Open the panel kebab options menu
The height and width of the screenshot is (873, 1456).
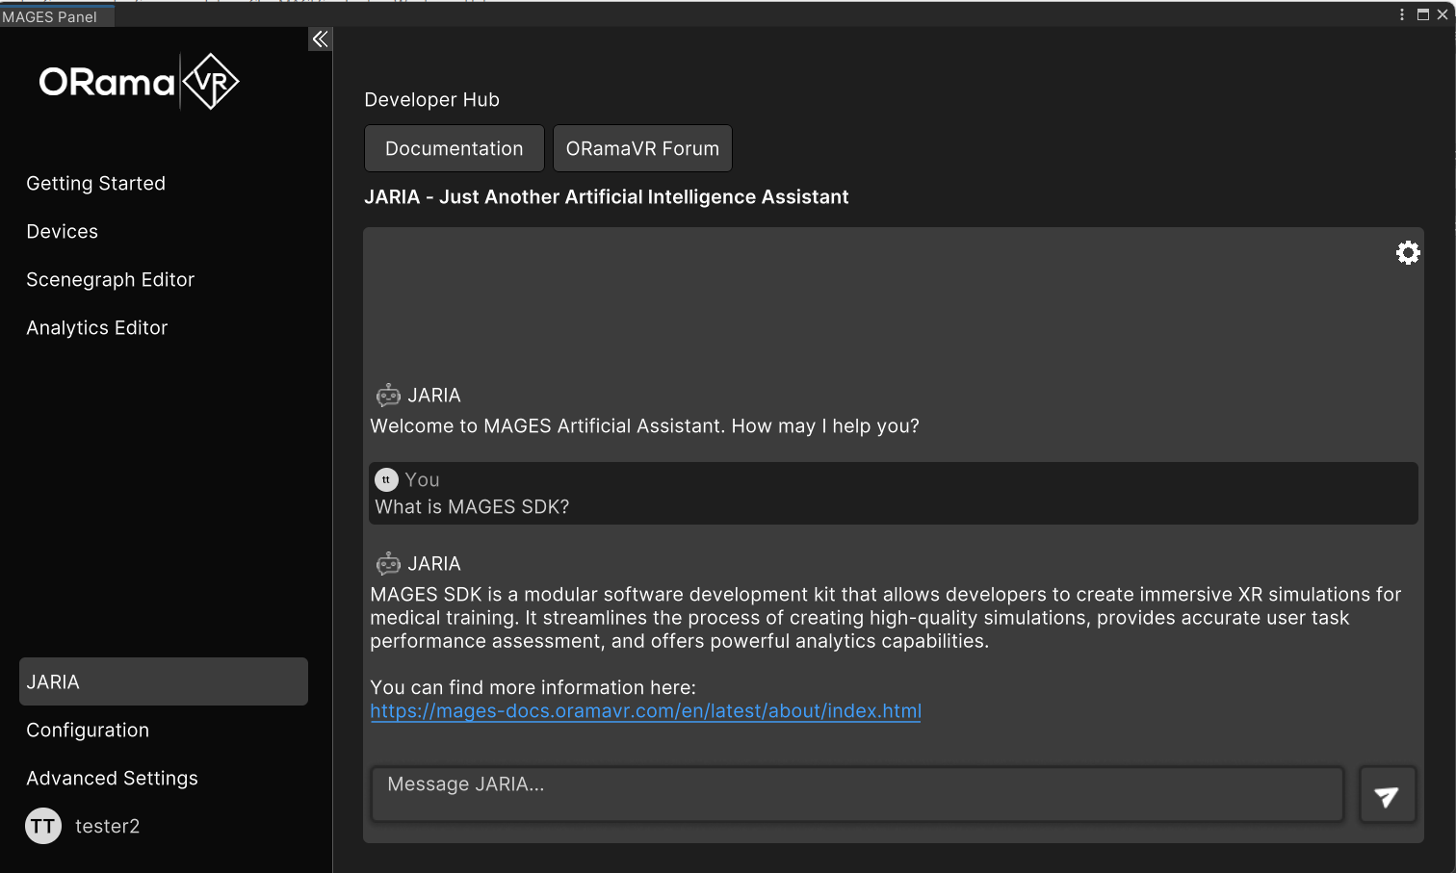click(x=1401, y=14)
